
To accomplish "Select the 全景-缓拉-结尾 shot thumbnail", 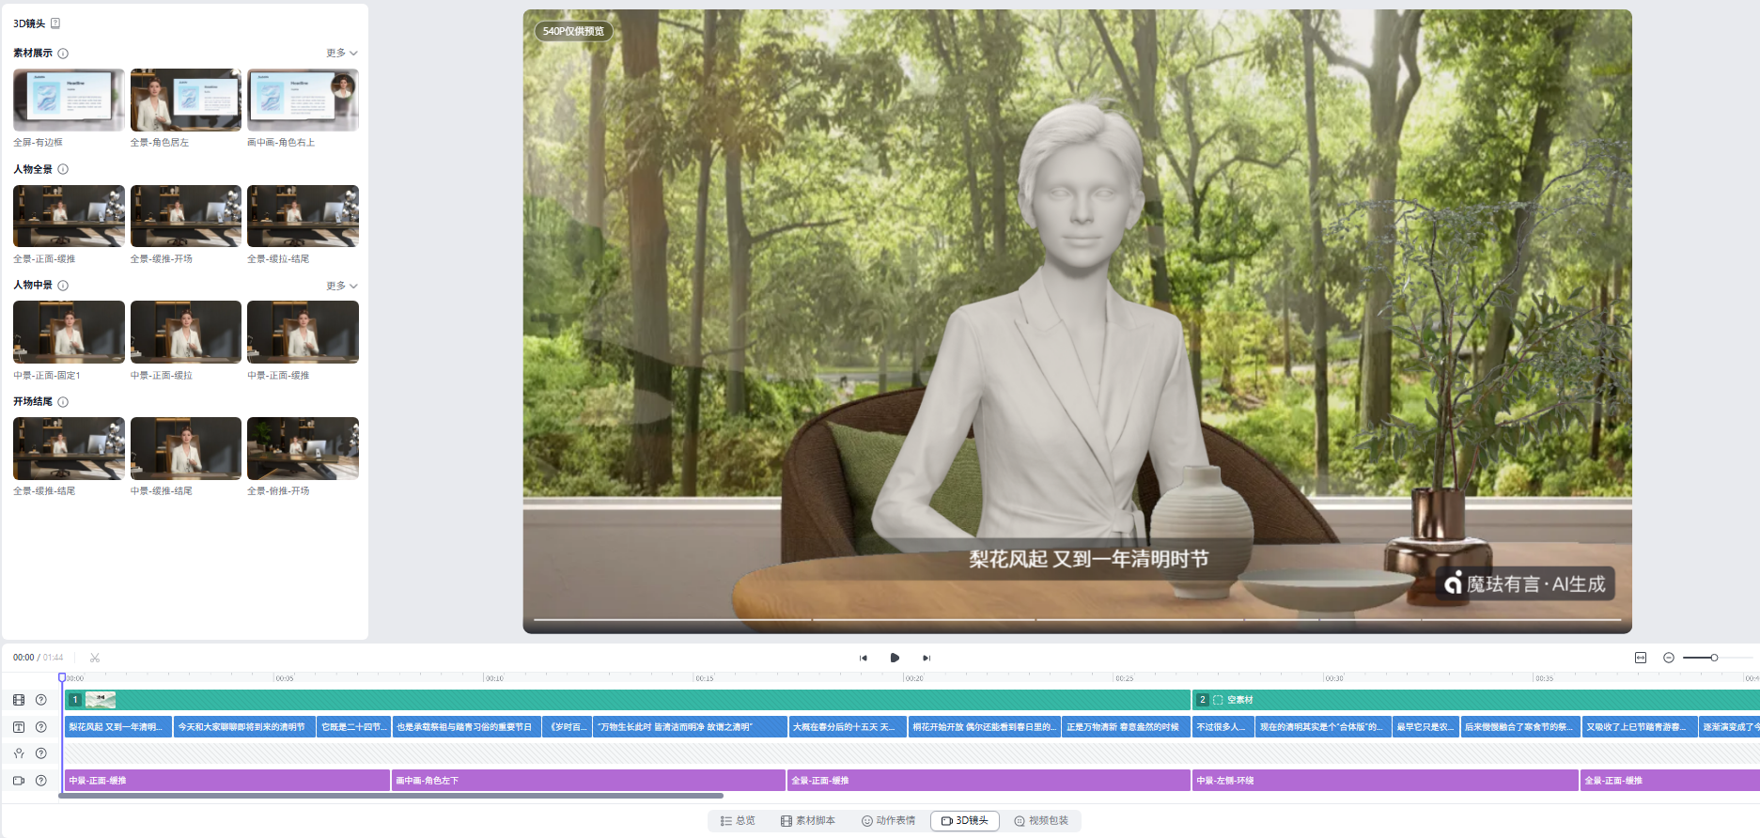I will pyautogui.click(x=303, y=216).
